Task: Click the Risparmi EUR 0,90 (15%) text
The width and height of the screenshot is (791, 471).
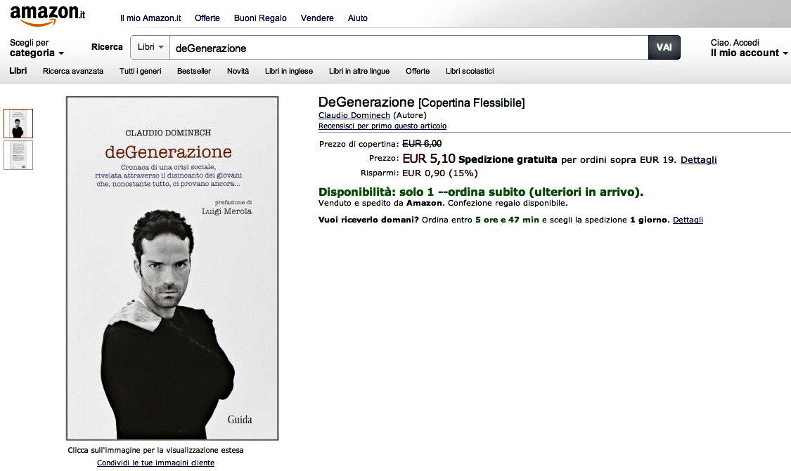Action: pos(419,173)
